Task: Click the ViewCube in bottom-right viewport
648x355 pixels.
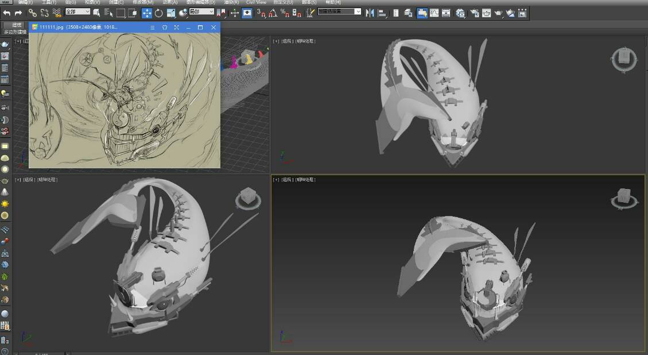Action: pyautogui.click(x=624, y=196)
